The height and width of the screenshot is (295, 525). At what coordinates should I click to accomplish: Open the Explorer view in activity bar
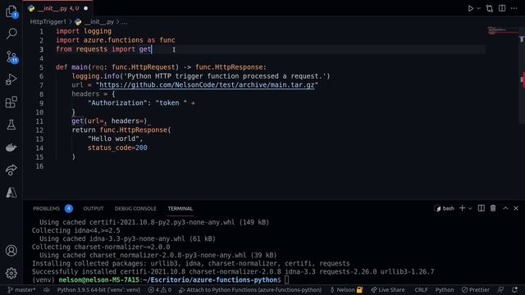(11, 11)
